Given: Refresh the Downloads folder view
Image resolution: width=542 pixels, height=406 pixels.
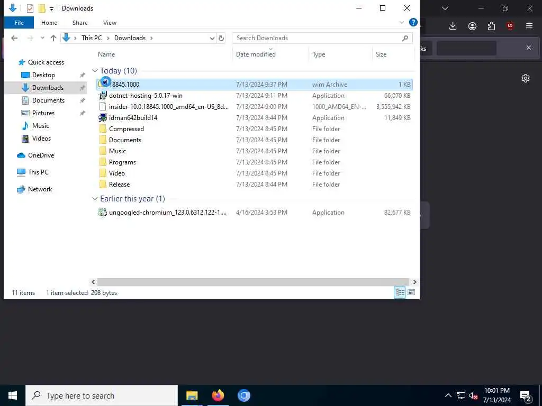Looking at the screenshot, I should (221, 38).
